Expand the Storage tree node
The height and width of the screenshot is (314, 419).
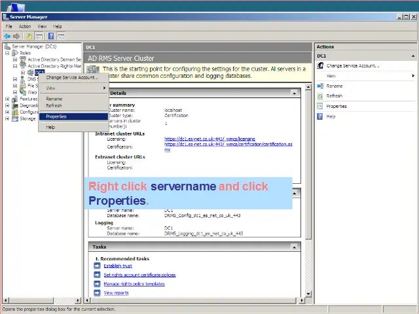point(7,118)
